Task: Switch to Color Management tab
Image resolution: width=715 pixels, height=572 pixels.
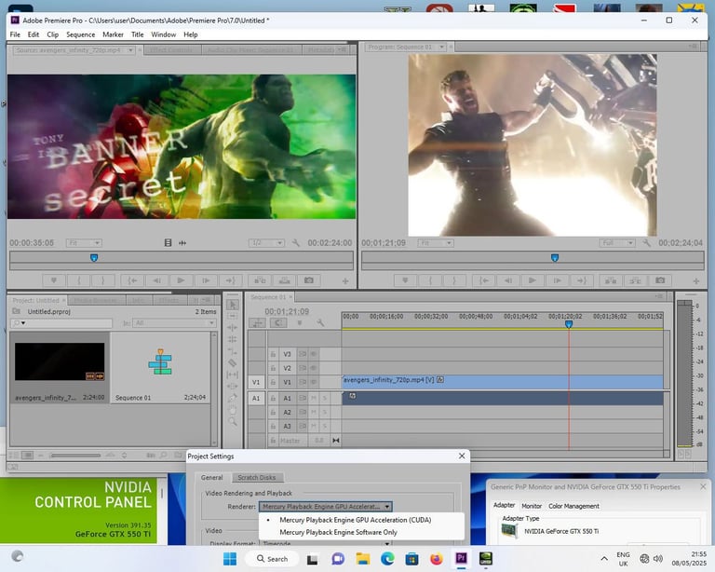Action: tap(573, 506)
